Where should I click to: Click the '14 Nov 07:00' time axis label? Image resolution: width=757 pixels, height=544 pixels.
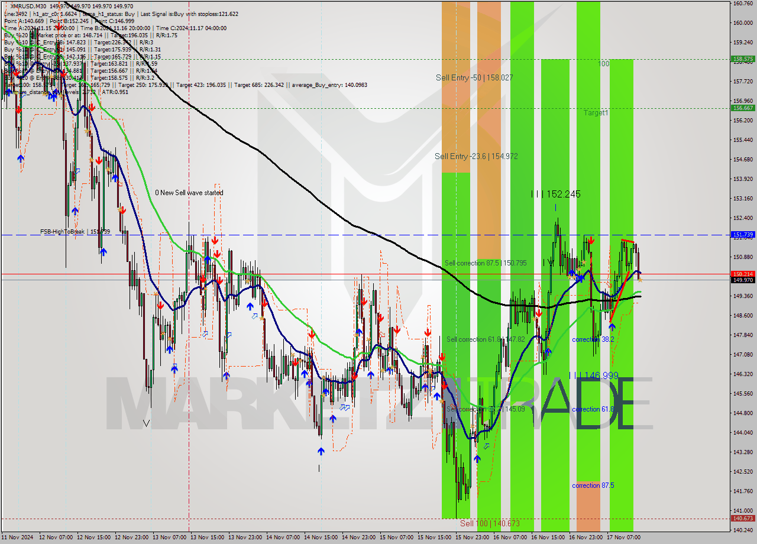tap(283, 538)
